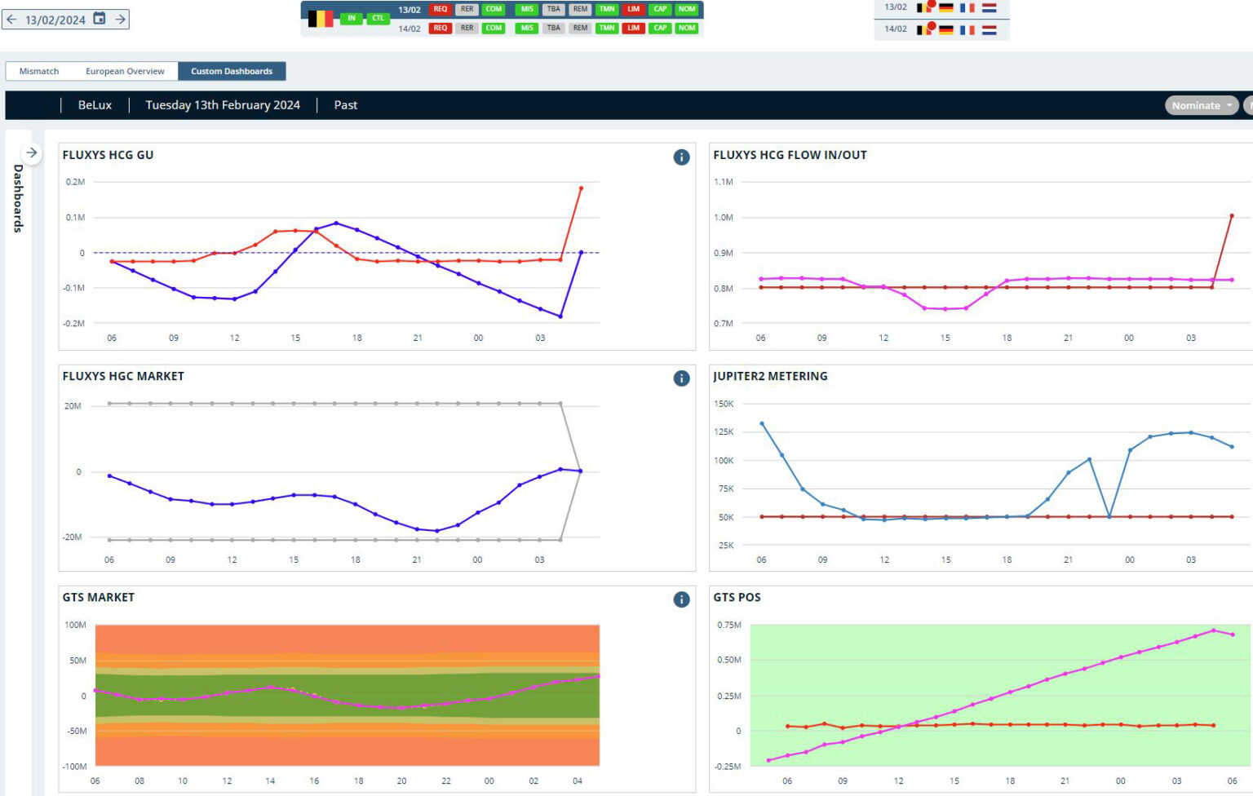
Task: Toggle the IN indicator in the header
Action: pyautogui.click(x=351, y=17)
